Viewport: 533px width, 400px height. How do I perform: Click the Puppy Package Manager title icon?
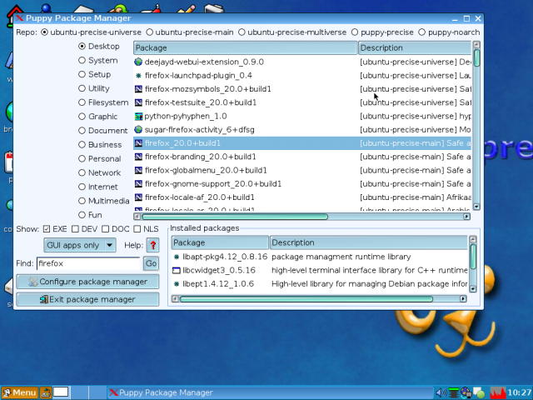[x=19, y=18]
